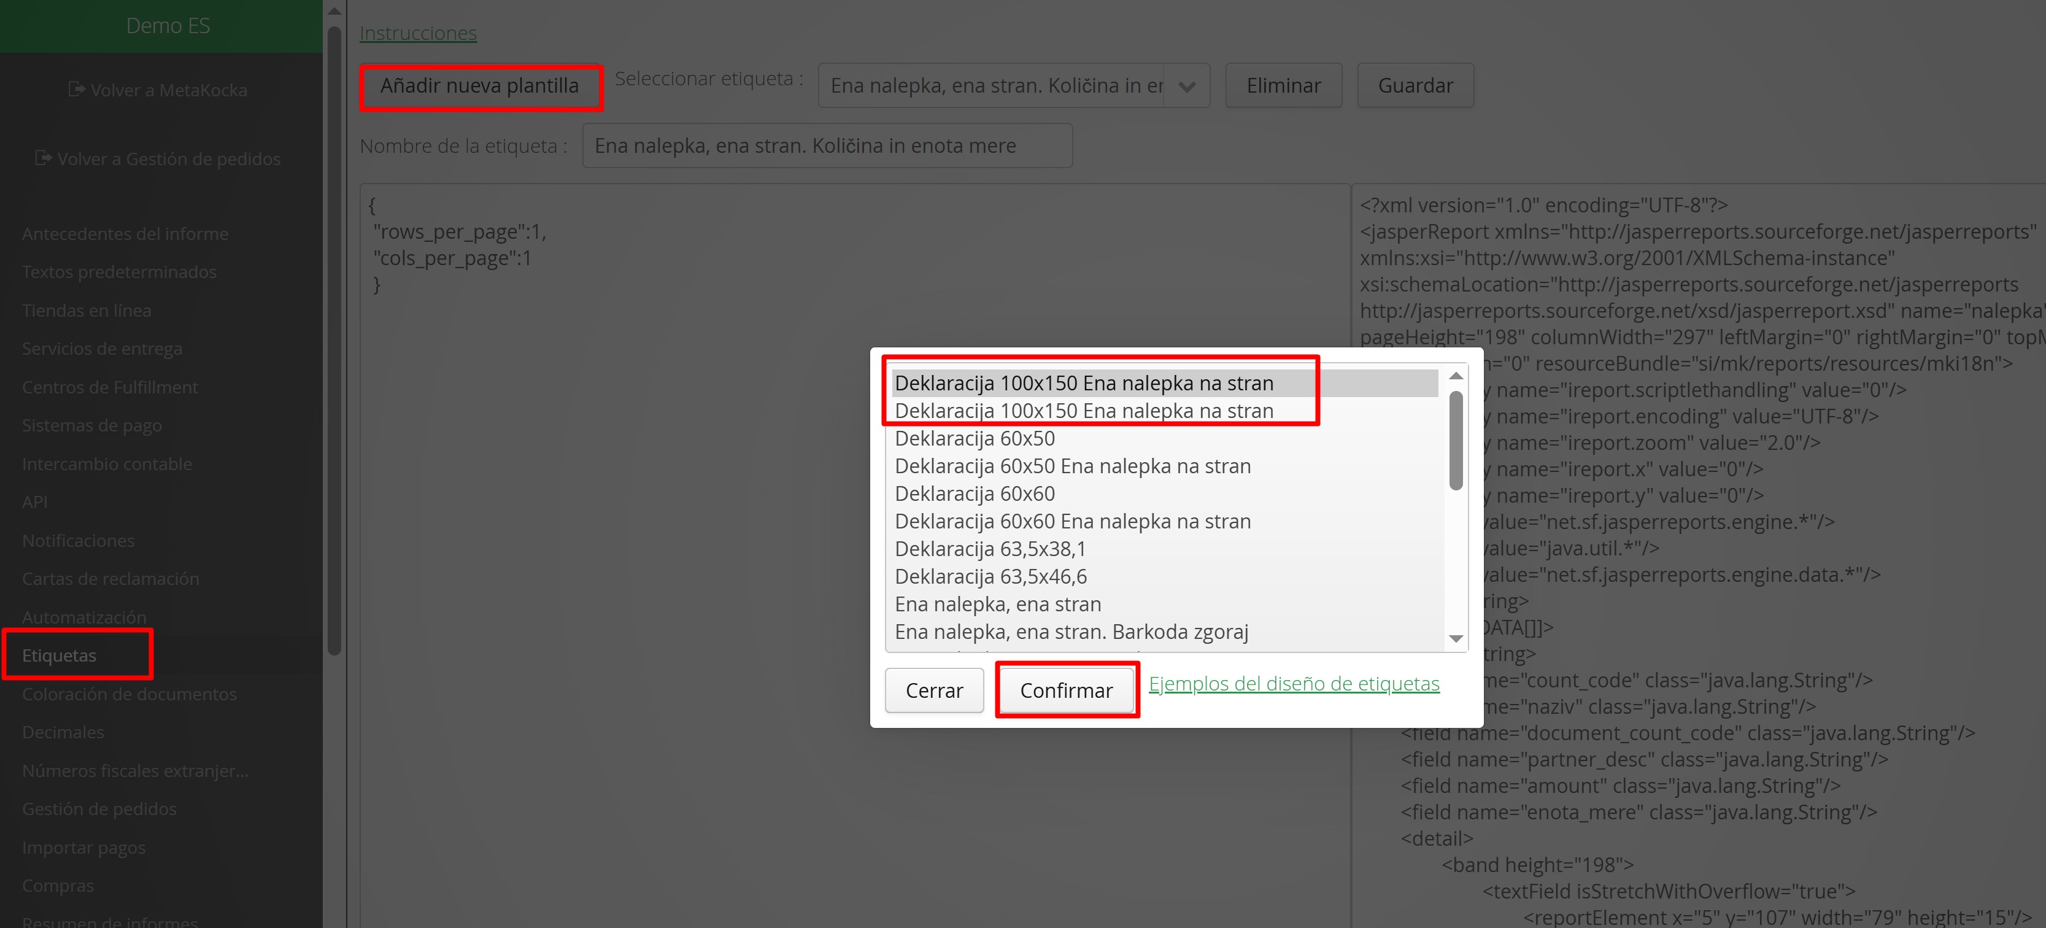Viewport: 2046px width, 928px height.
Task: Open the Notificaciones sidebar entry
Action: tap(78, 540)
